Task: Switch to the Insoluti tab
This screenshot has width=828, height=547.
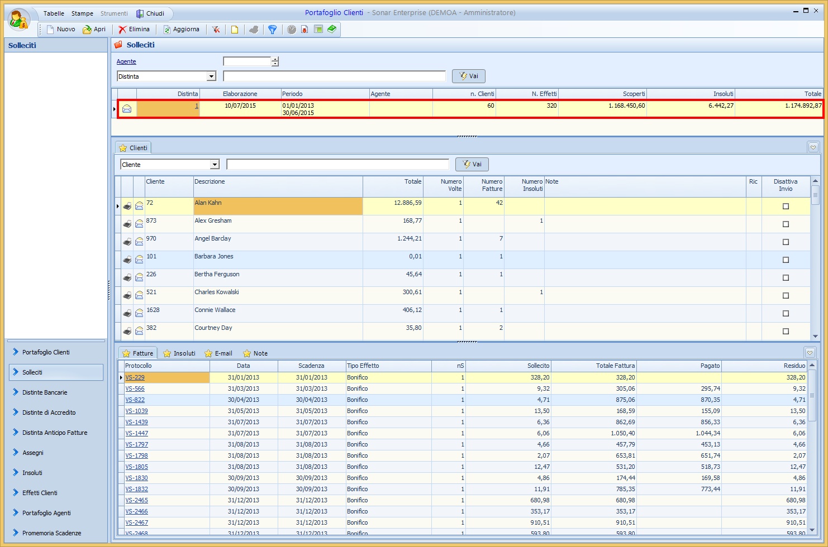Action: tap(179, 353)
